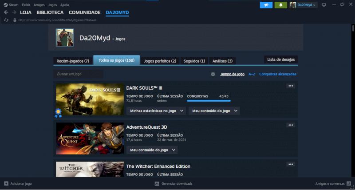Image resolution: width=355 pixels, height=190 pixels.
Task: Open the DARK SOULS III three-dots menu
Action: [291, 86]
